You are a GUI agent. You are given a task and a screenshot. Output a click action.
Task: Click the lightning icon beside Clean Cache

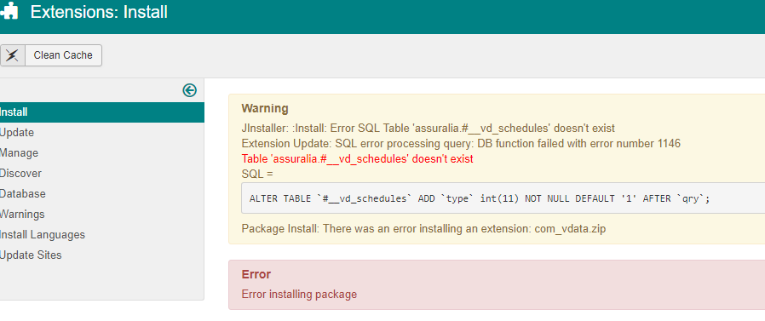pyautogui.click(x=12, y=55)
